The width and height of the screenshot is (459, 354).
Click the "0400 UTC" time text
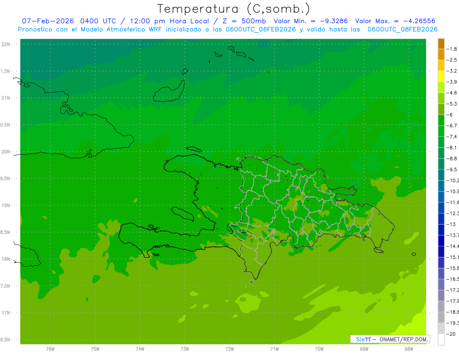tap(99, 21)
